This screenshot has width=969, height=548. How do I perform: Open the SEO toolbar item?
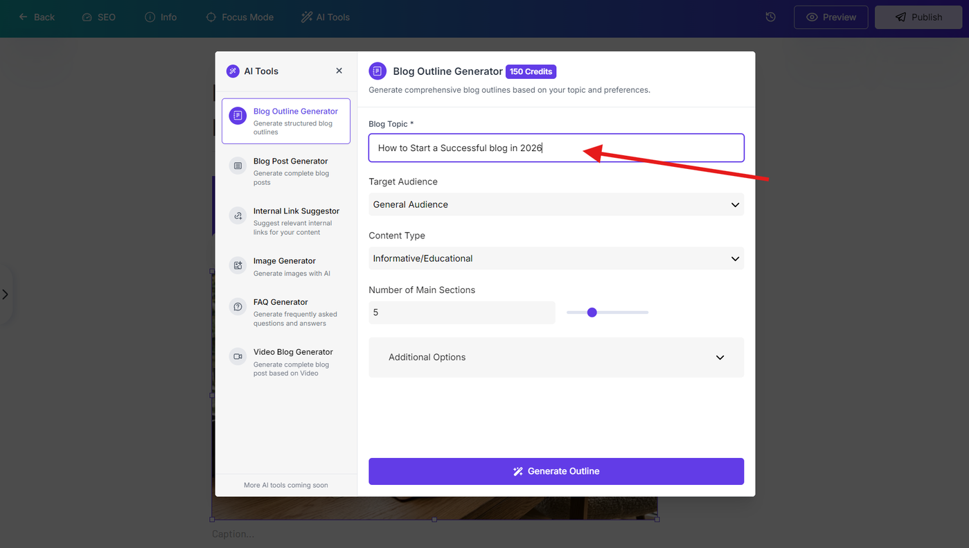click(x=98, y=17)
